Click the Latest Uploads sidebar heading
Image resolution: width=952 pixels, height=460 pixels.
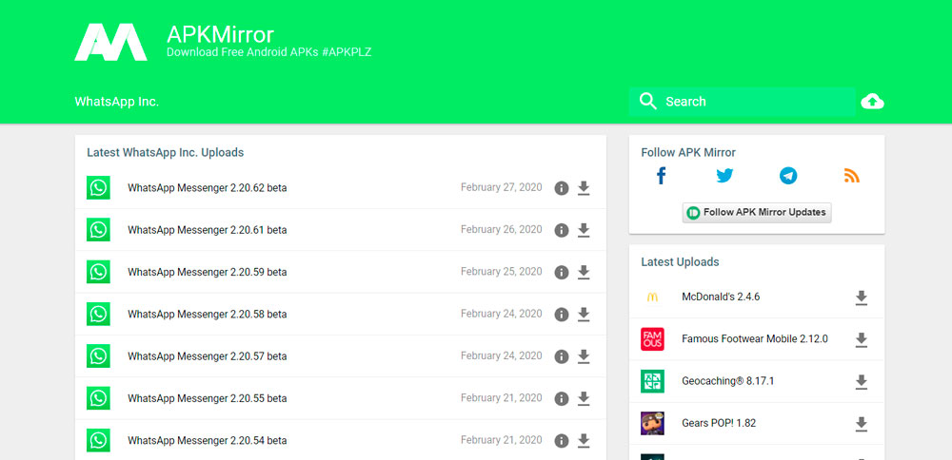(x=680, y=262)
